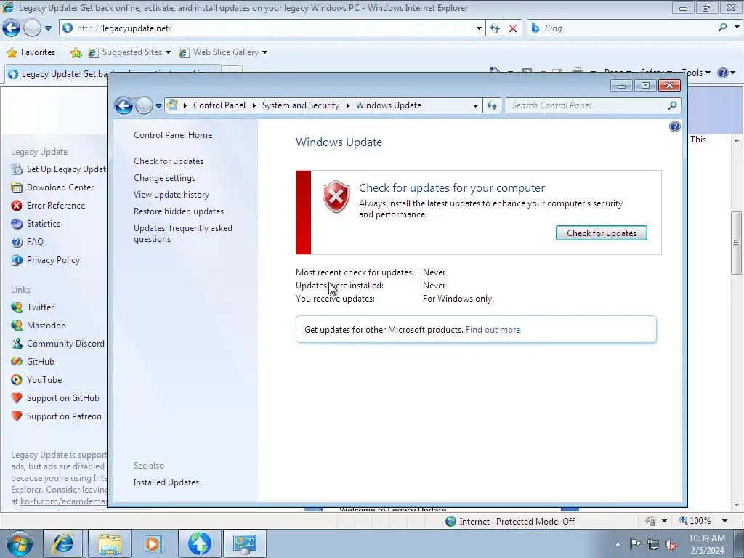Click IE refresh button
The height and width of the screenshot is (558, 744).
494,28
